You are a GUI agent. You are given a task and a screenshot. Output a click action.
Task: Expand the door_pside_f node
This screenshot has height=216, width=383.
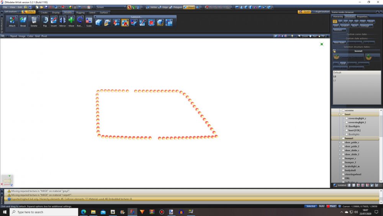tap(339, 146)
